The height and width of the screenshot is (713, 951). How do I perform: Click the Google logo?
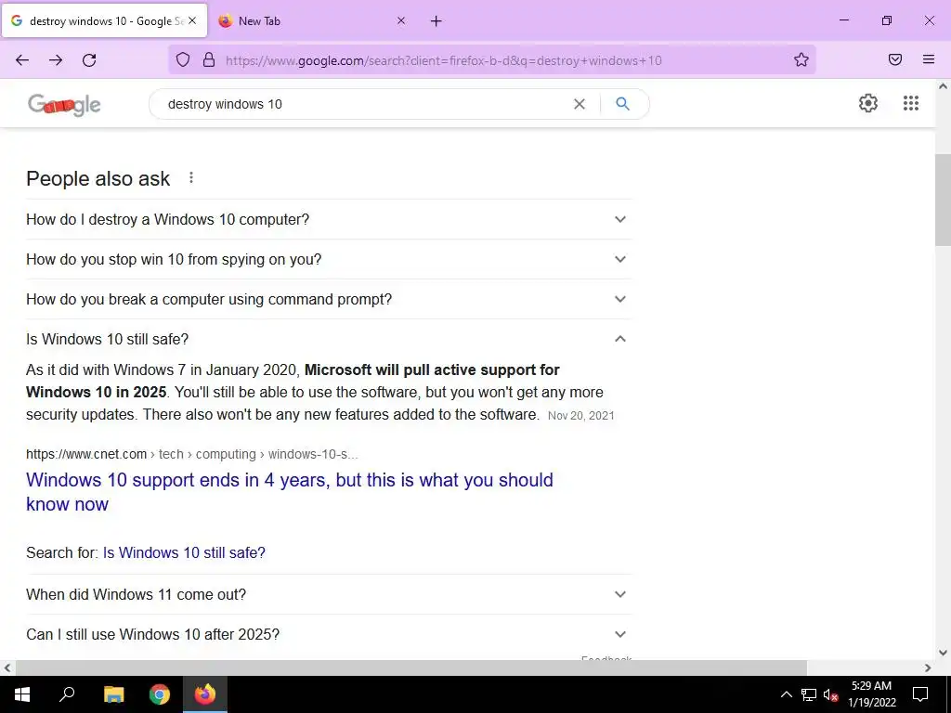(64, 104)
